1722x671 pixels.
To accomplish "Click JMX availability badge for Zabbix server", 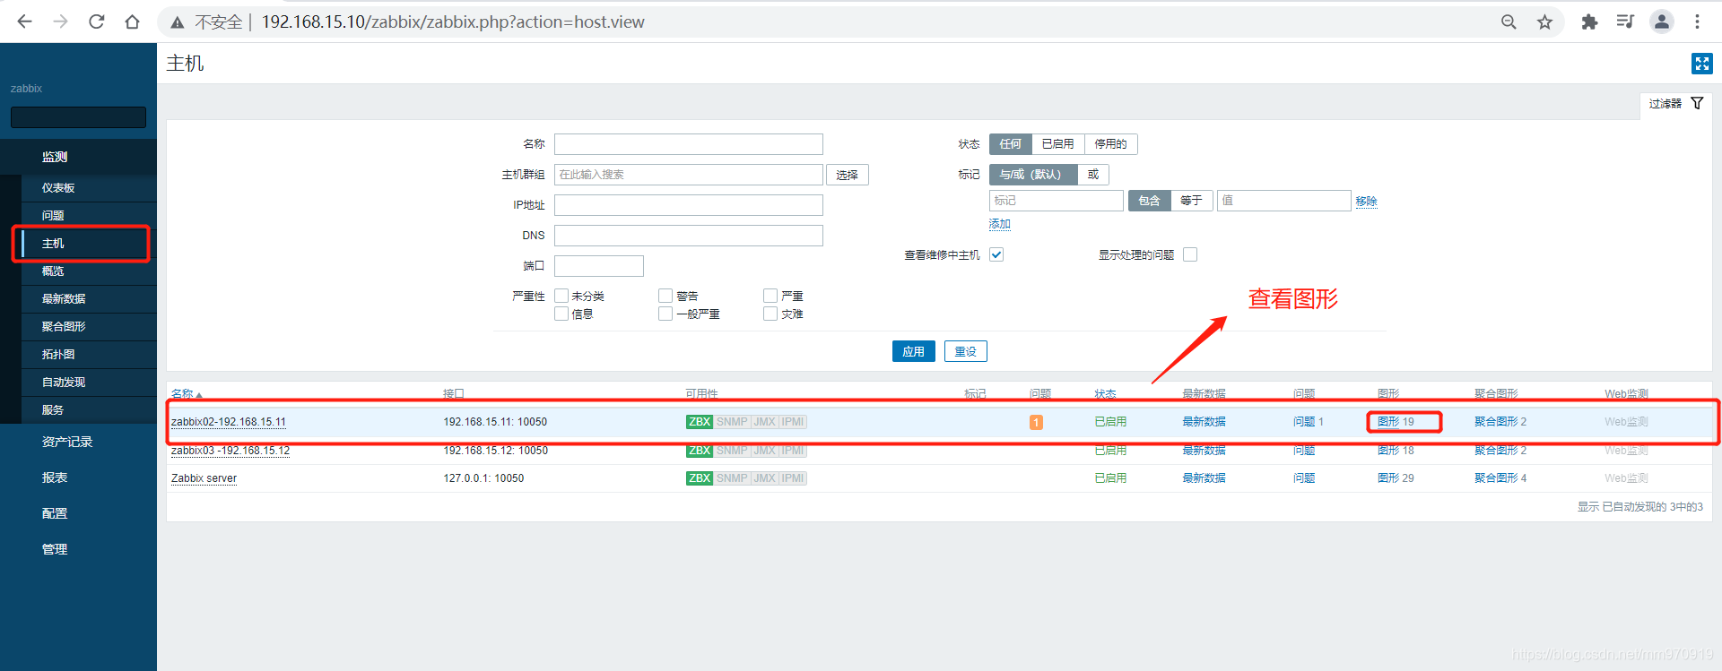I will tap(764, 478).
